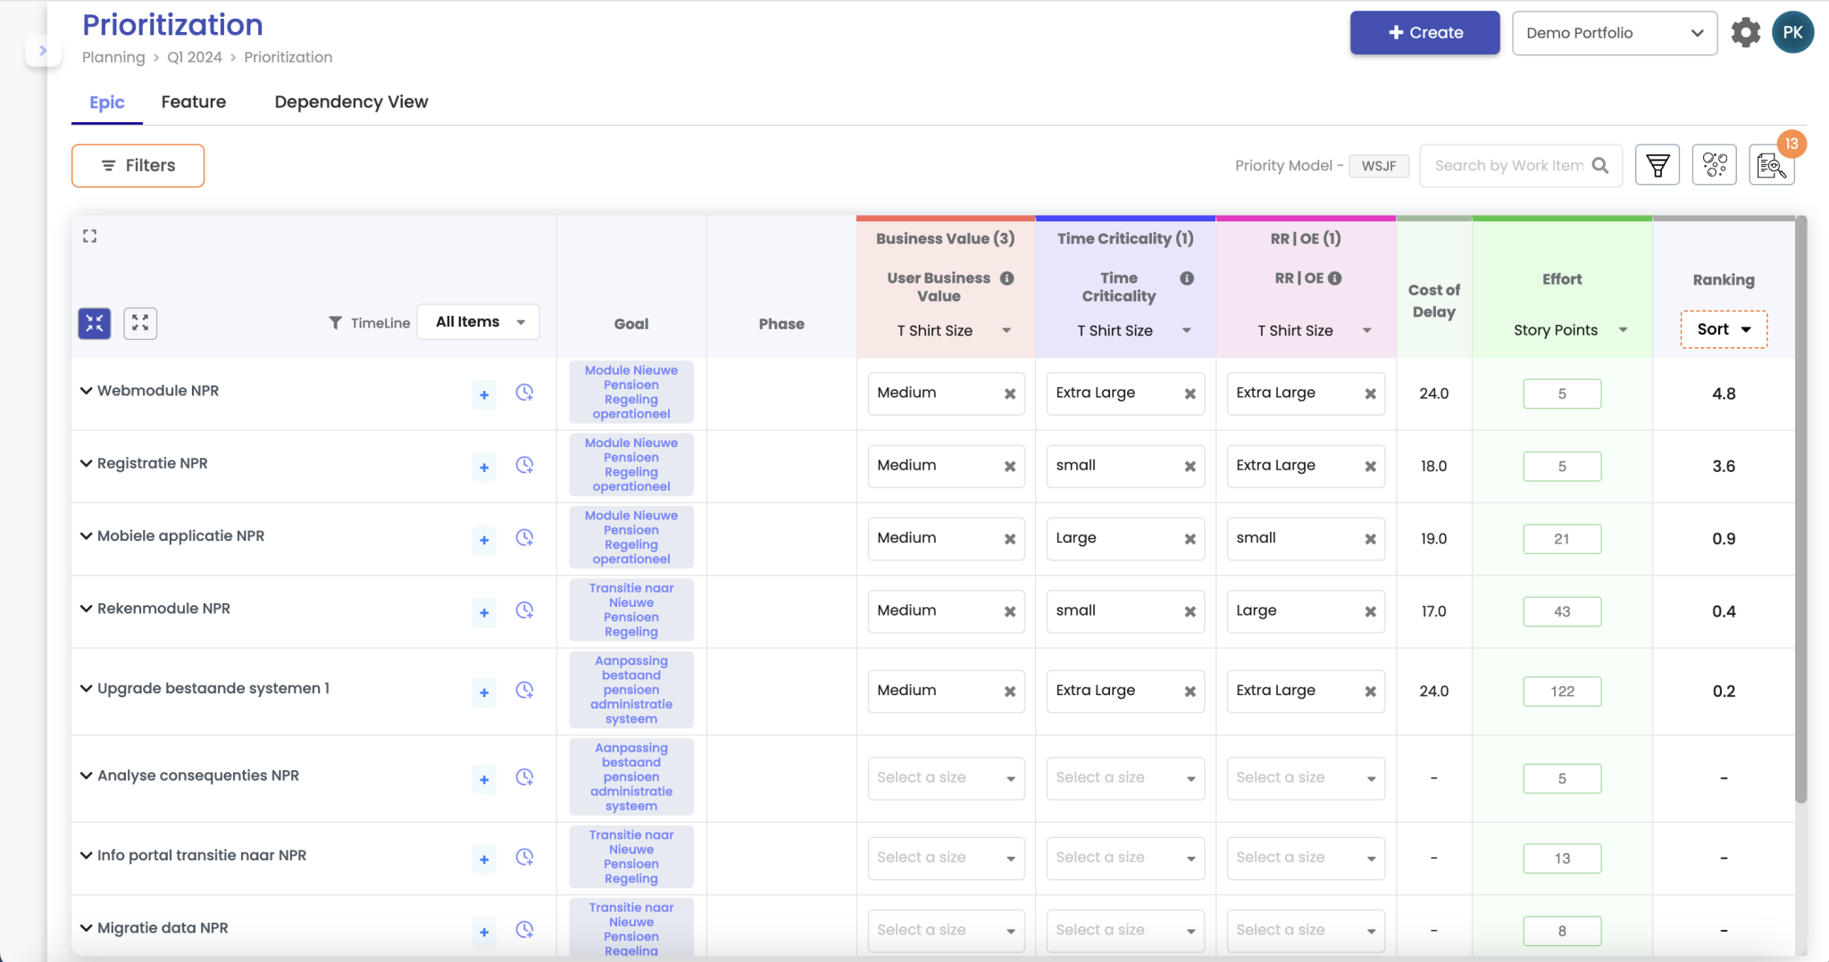
Task: Click the fullscreen icon at table corner
Action: click(90, 236)
